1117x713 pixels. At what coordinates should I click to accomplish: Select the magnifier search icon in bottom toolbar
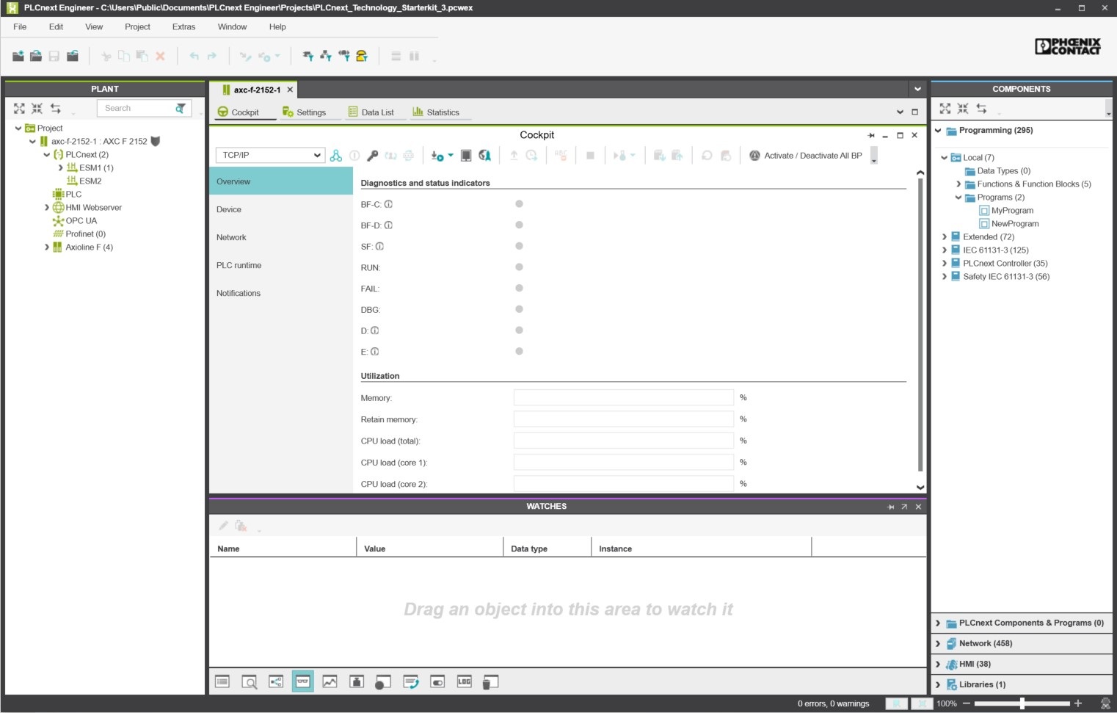click(250, 681)
